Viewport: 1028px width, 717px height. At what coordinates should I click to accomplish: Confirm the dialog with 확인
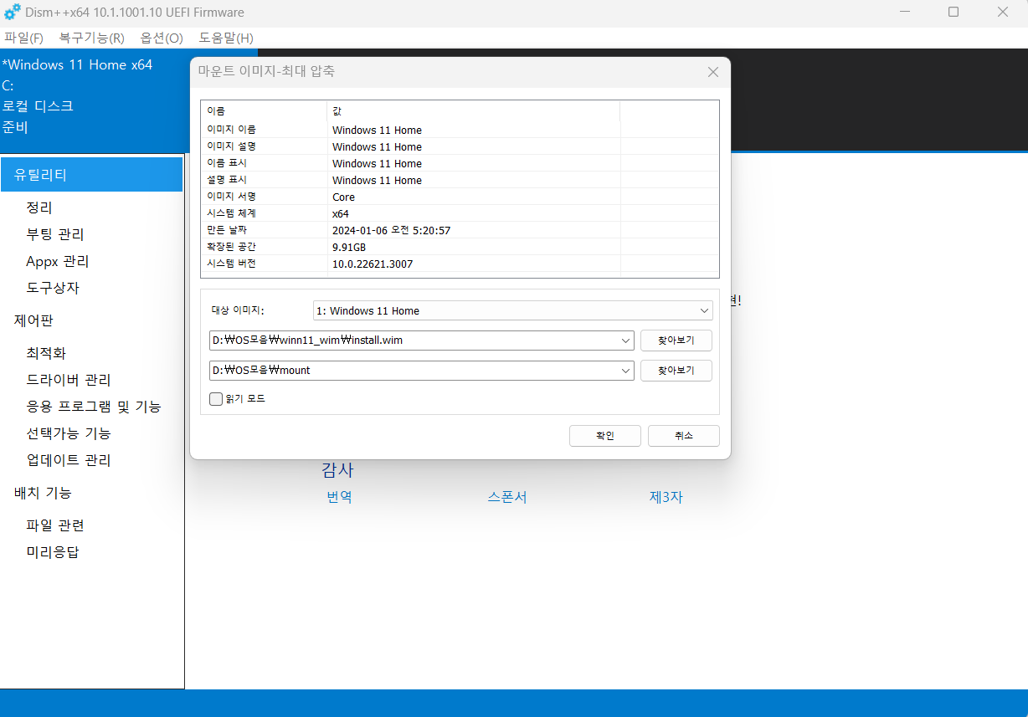point(605,436)
